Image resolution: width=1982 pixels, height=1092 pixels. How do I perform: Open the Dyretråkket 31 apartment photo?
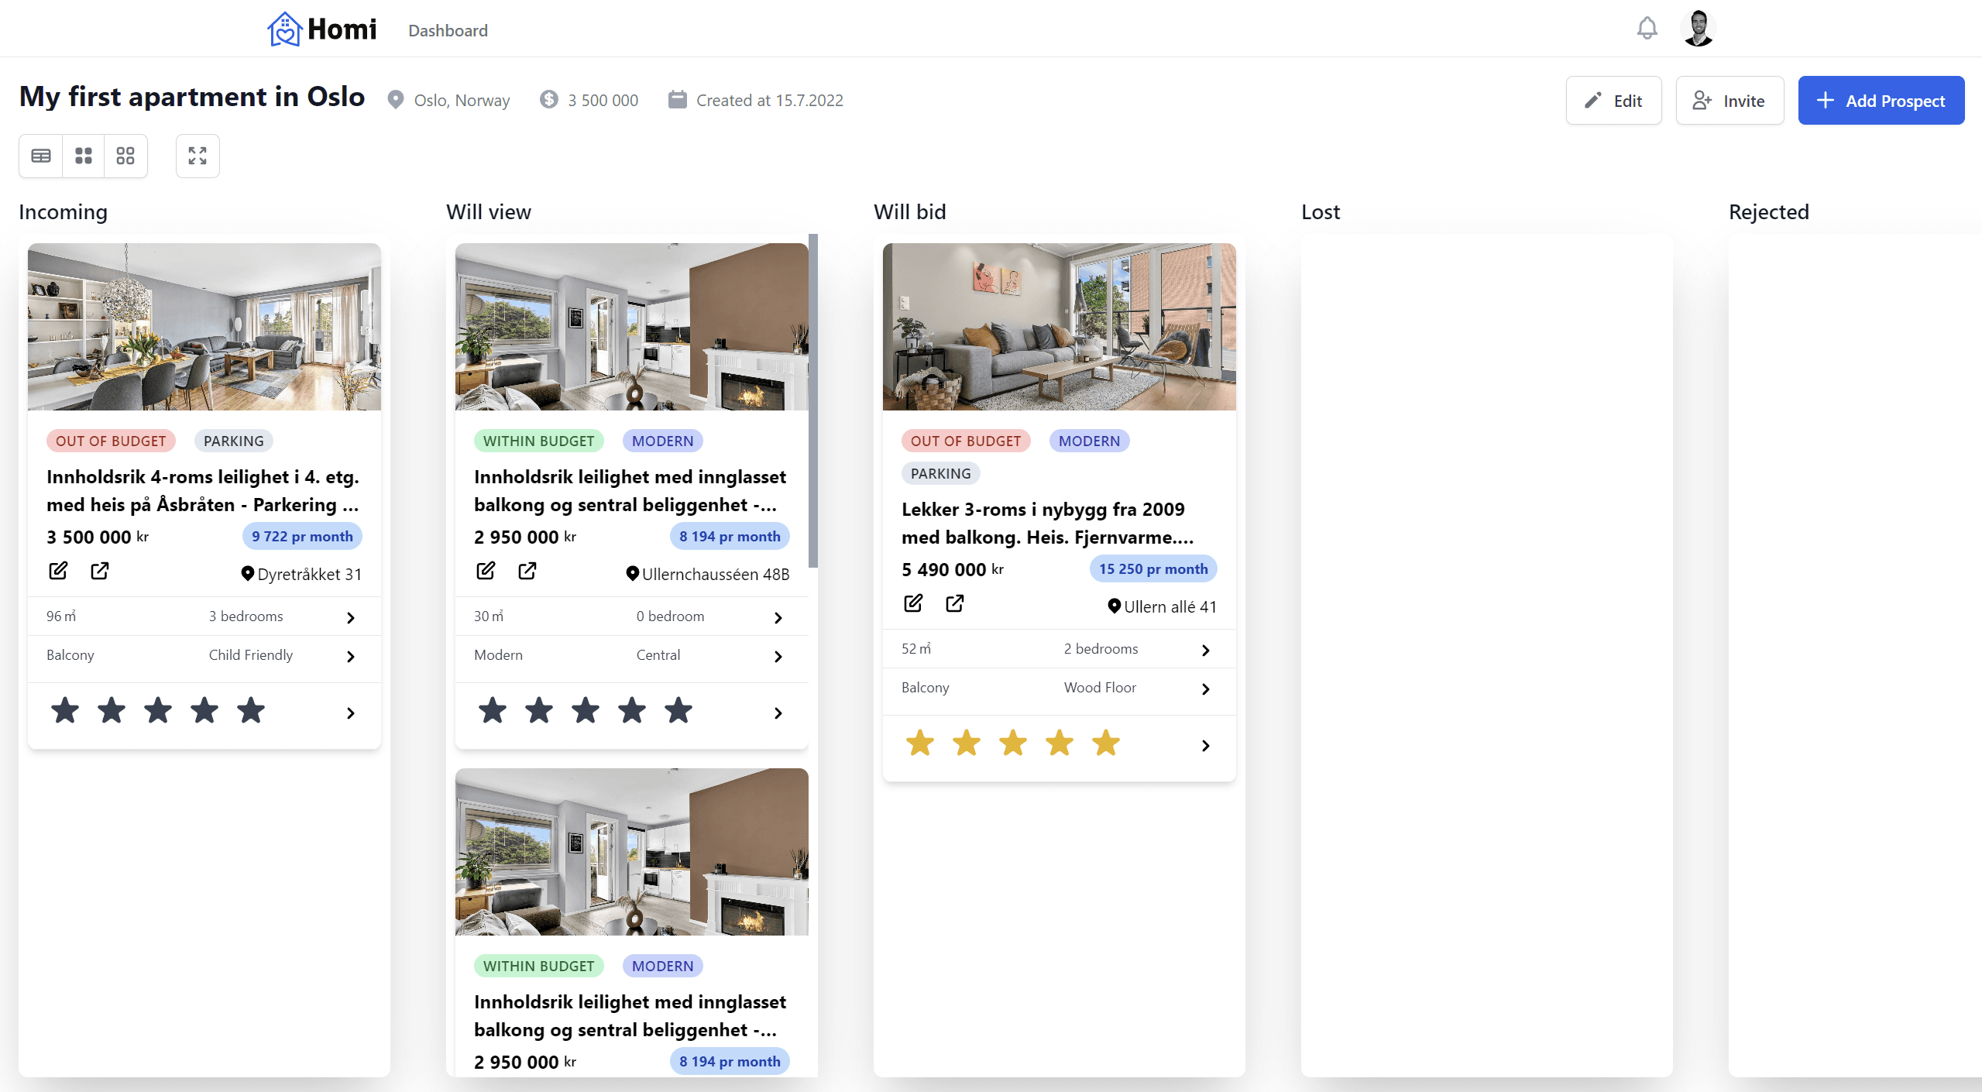204,327
